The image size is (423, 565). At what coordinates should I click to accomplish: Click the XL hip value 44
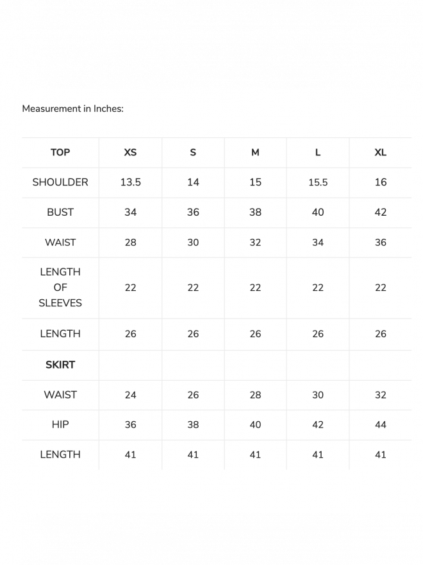tap(381, 424)
